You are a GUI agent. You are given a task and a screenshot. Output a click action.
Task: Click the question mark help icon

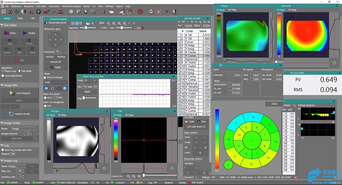click(x=167, y=12)
